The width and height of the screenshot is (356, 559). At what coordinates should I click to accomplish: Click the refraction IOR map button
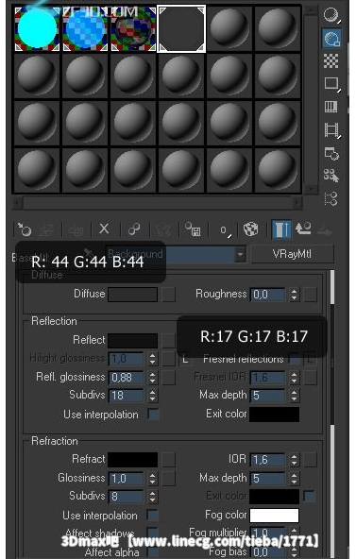tap(310, 460)
